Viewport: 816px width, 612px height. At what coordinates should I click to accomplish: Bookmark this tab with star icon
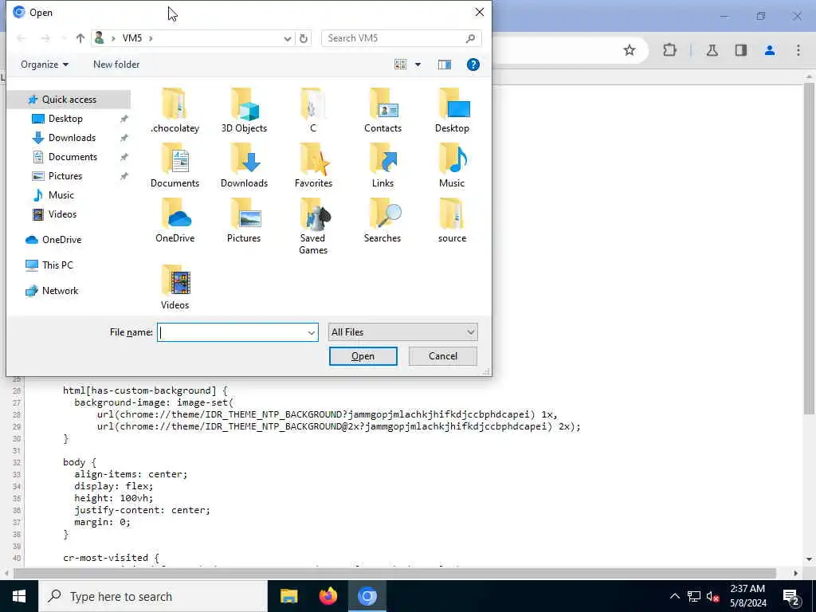pyautogui.click(x=630, y=50)
